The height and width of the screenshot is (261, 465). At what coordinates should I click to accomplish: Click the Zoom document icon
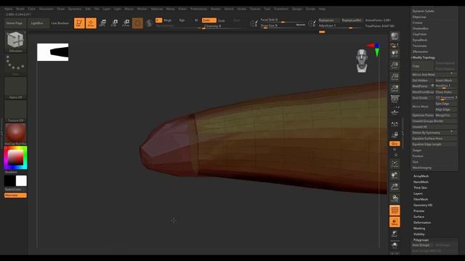click(395, 65)
